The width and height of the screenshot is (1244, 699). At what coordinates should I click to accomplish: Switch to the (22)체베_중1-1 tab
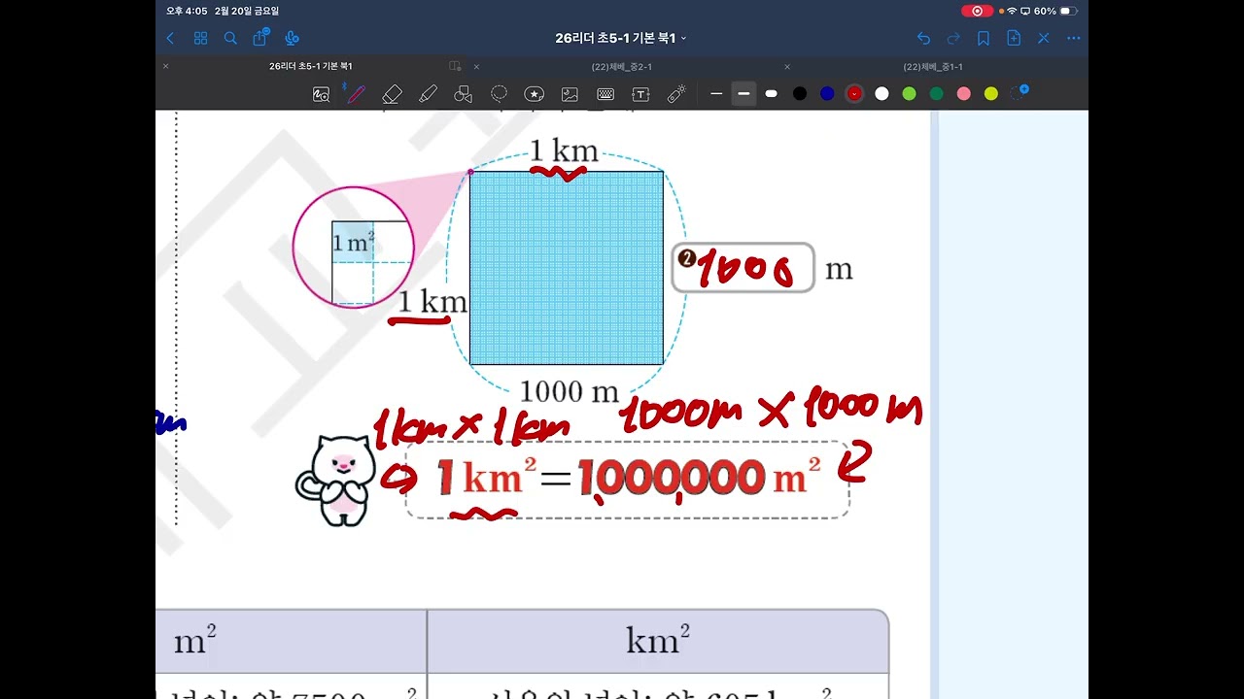(933, 67)
